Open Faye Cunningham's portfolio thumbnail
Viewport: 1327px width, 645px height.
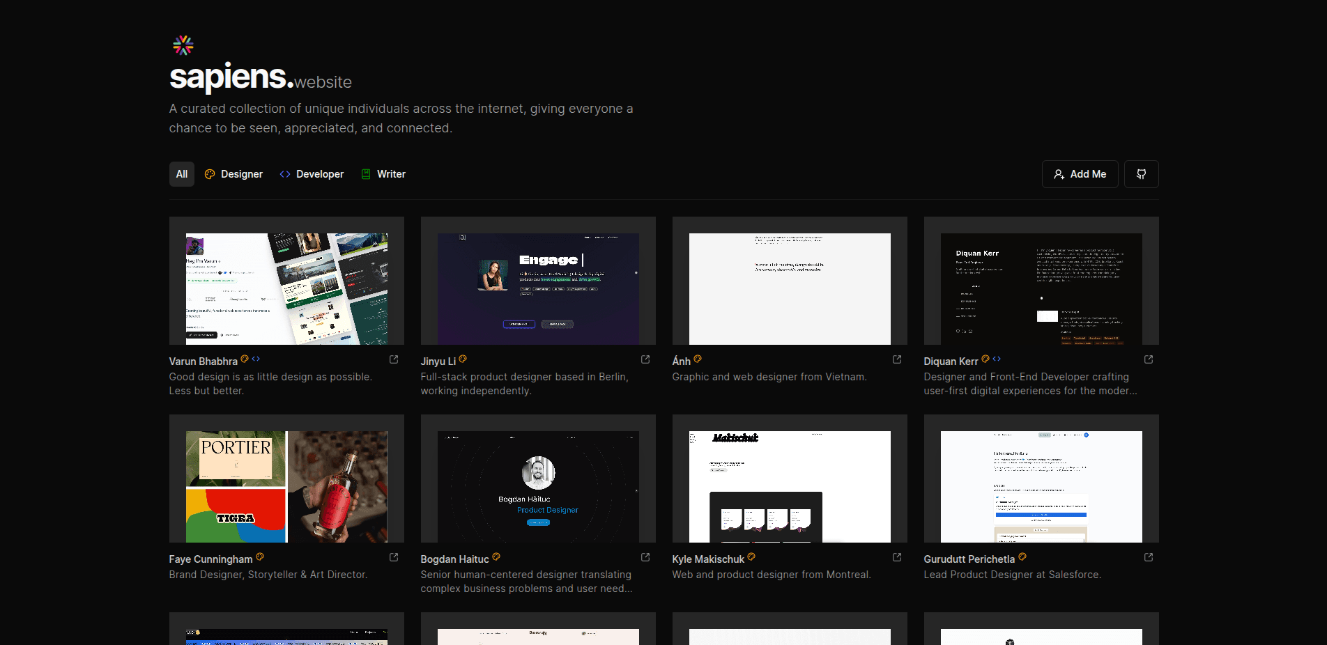pyautogui.click(x=286, y=486)
